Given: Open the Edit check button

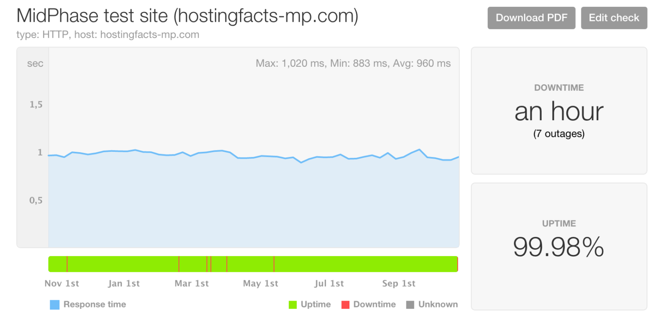Looking at the screenshot, I should 614,18.
